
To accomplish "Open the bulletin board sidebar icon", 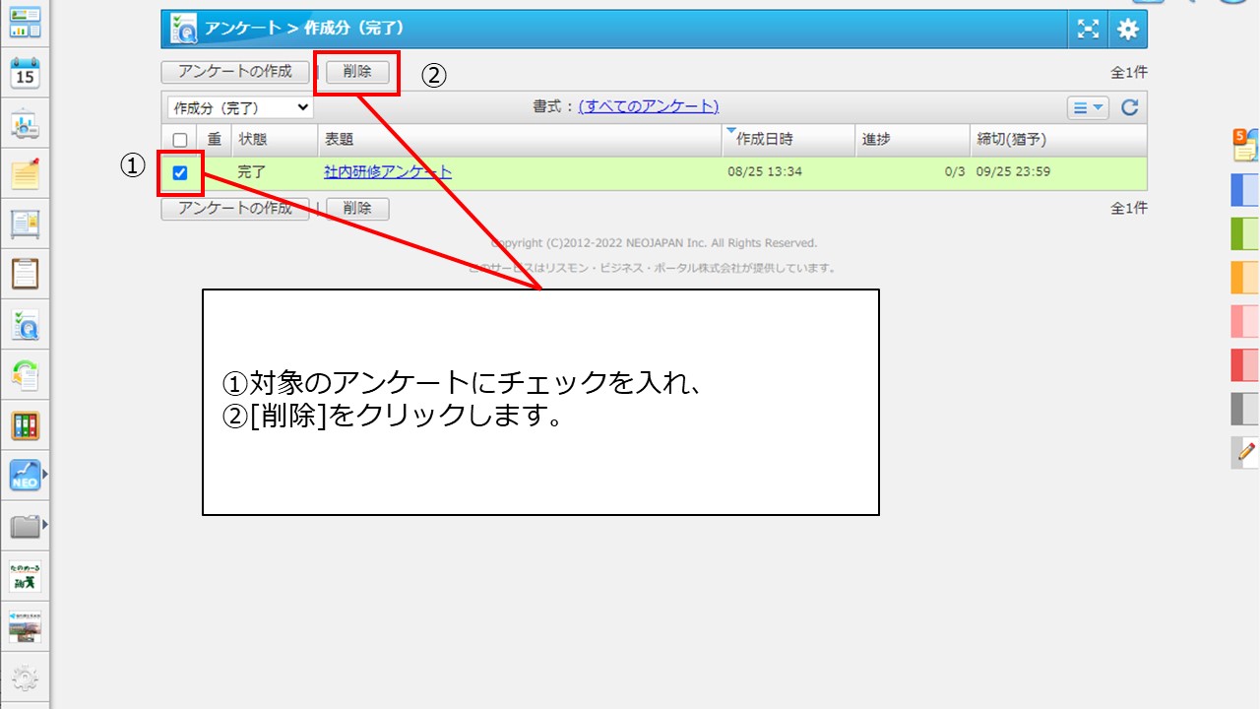I will coord(25,225).
